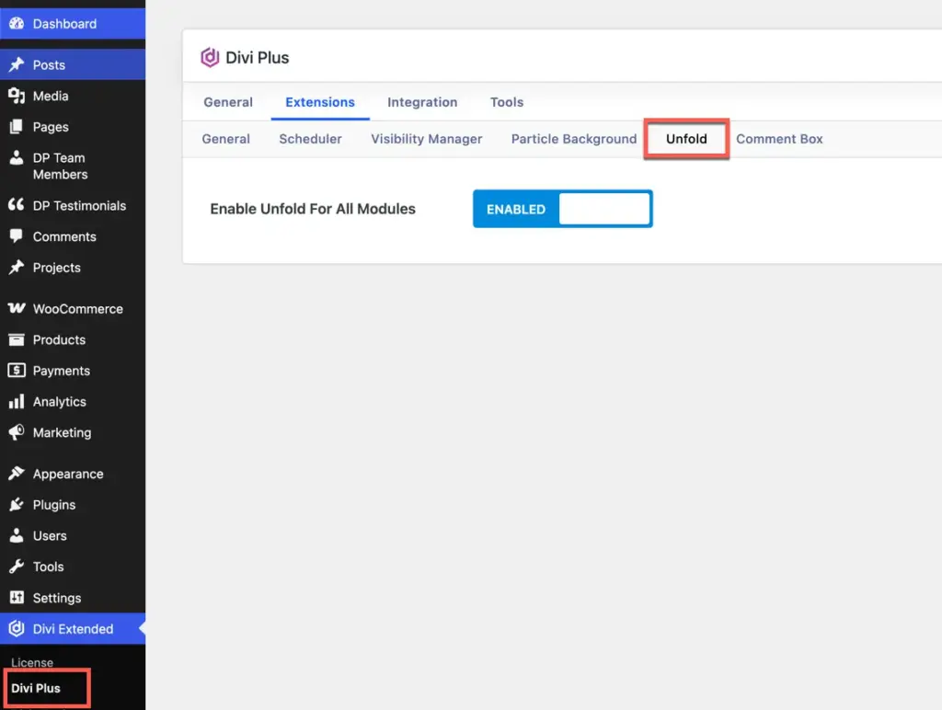This screenshot has height=710, width=942.
Task: Click the DP Testimonials quote icon
Action: pos(17,205)
